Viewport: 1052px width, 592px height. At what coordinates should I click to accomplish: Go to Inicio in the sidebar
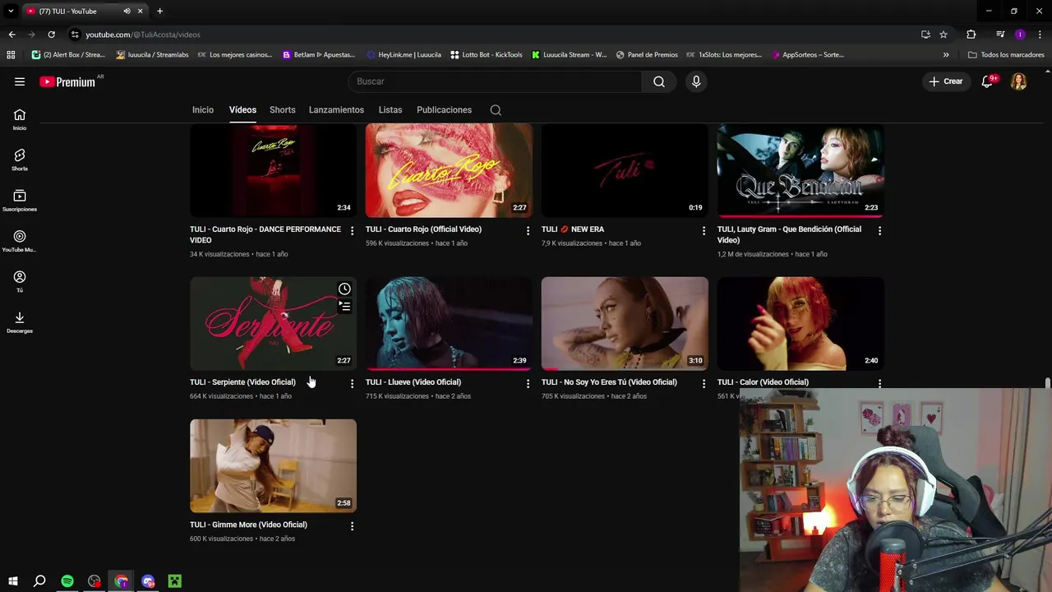pos(20,120)
